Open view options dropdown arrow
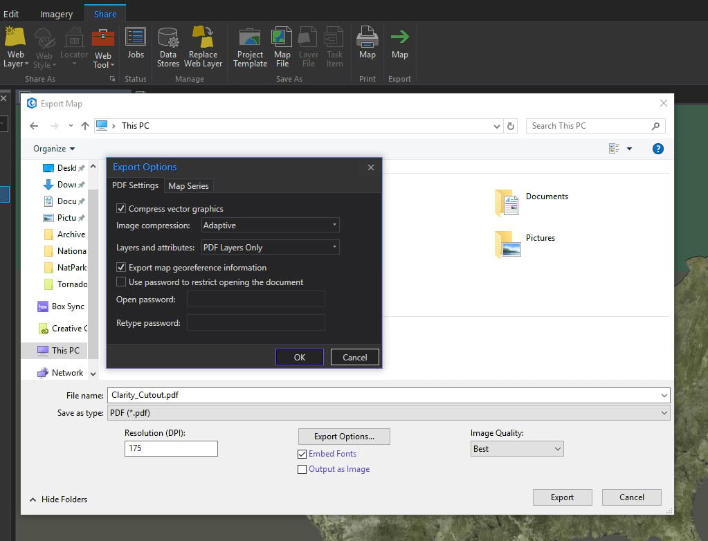This screenshot has width=708, height=541. [x=629, y=149]
